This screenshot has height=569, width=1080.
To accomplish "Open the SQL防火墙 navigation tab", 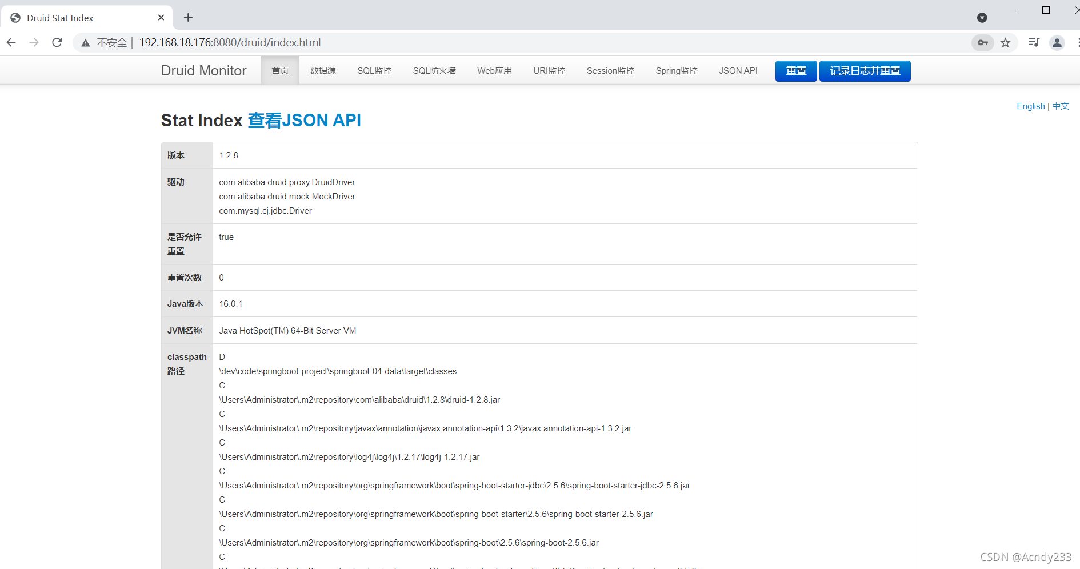I will tap(434, 70).
